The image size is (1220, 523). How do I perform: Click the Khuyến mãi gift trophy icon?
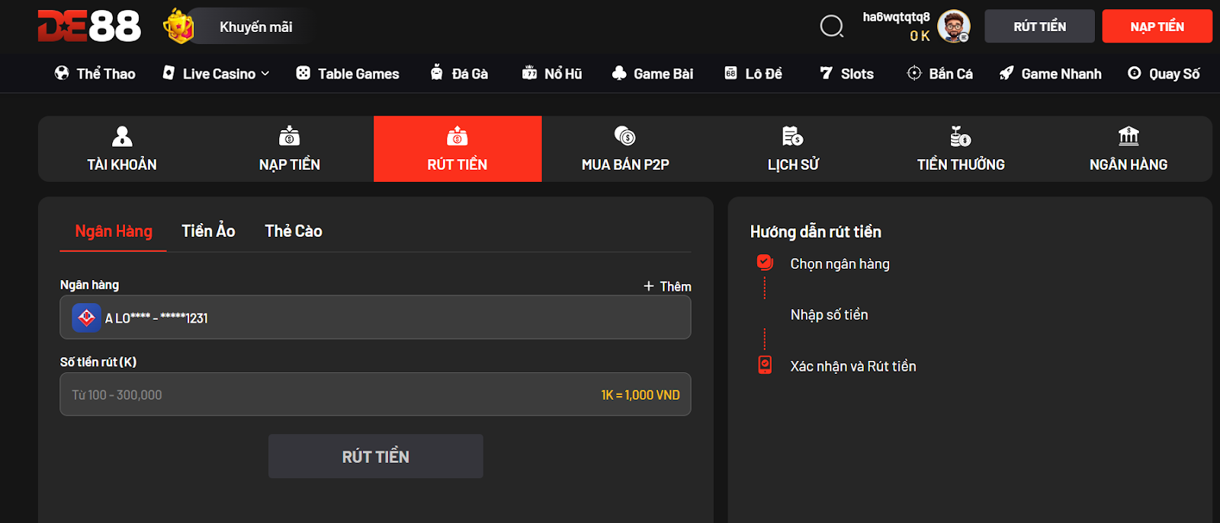178,27
